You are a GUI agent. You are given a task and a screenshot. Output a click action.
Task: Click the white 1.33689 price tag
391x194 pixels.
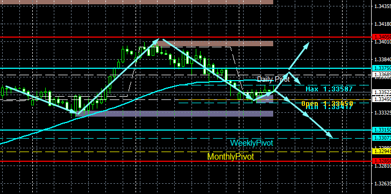(381, 74)
